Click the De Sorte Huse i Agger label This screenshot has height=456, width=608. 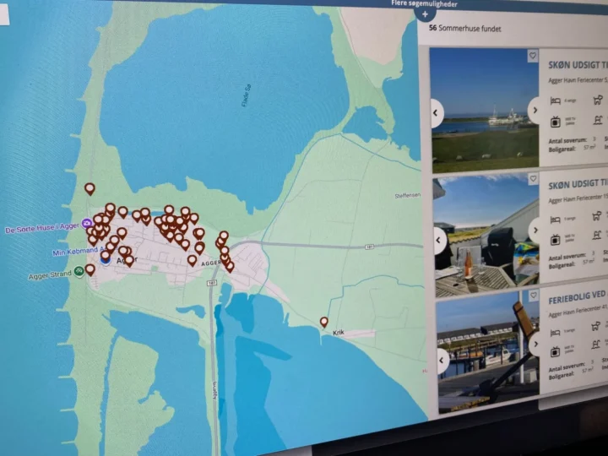tap(42, 228)
